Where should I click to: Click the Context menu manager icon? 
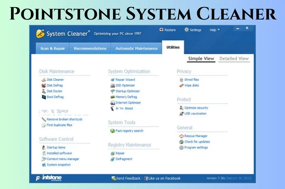tap(44, 159)
